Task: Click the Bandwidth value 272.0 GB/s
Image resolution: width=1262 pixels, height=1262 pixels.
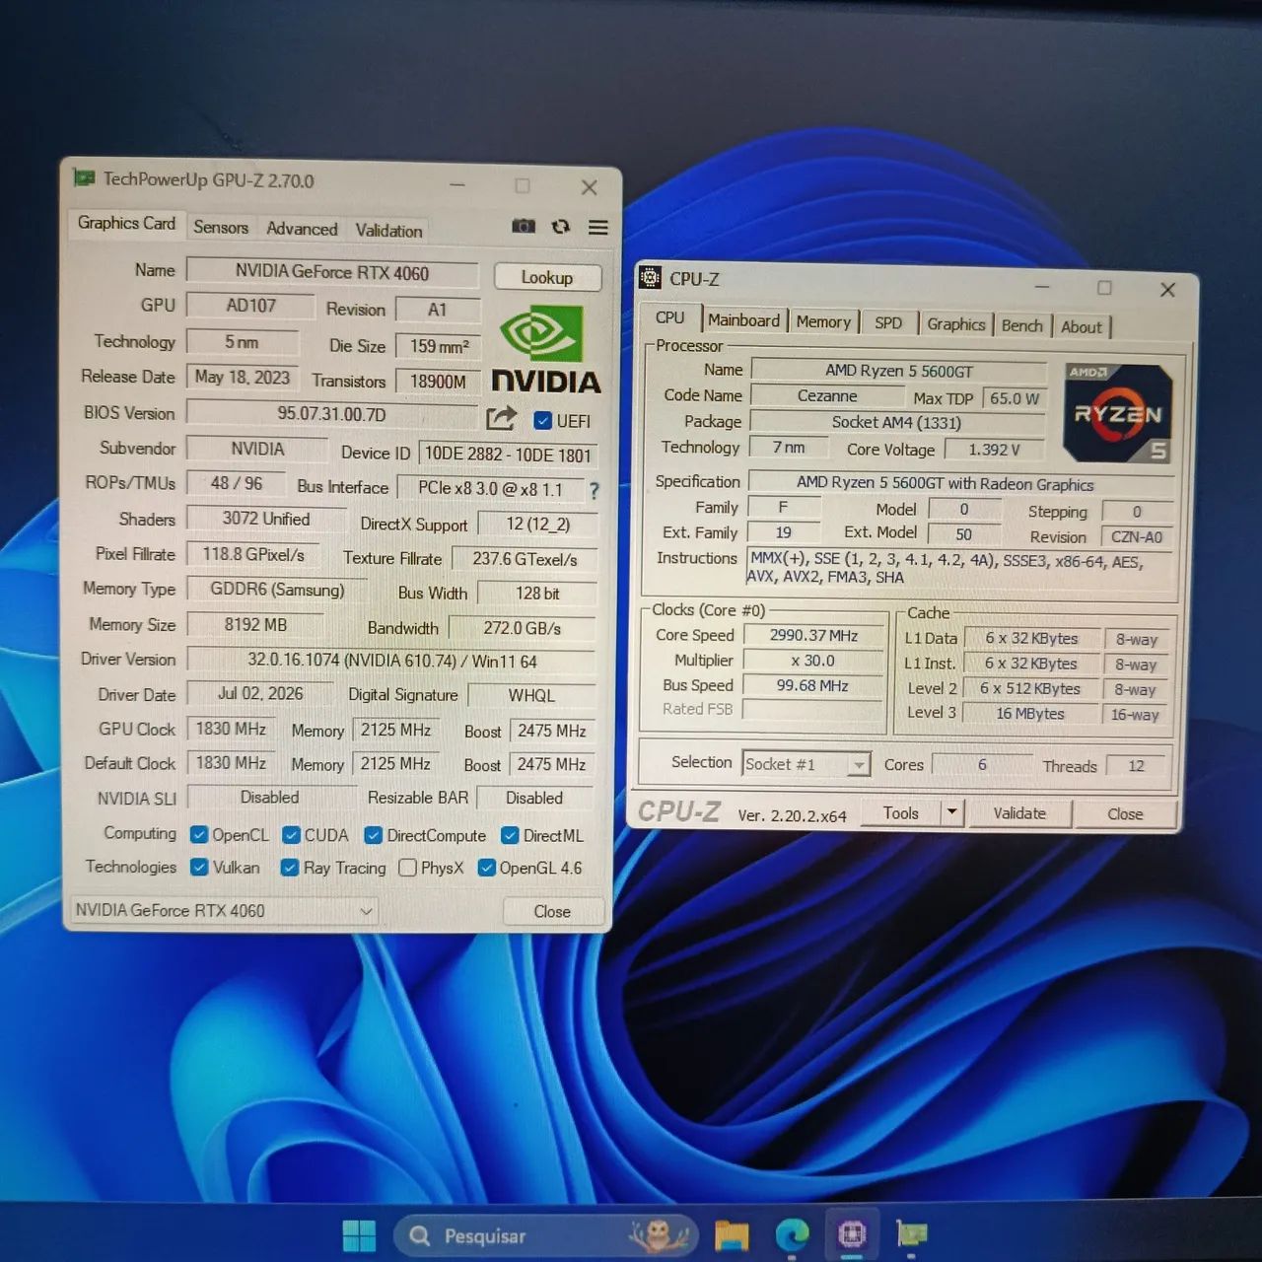Action: 523,629
